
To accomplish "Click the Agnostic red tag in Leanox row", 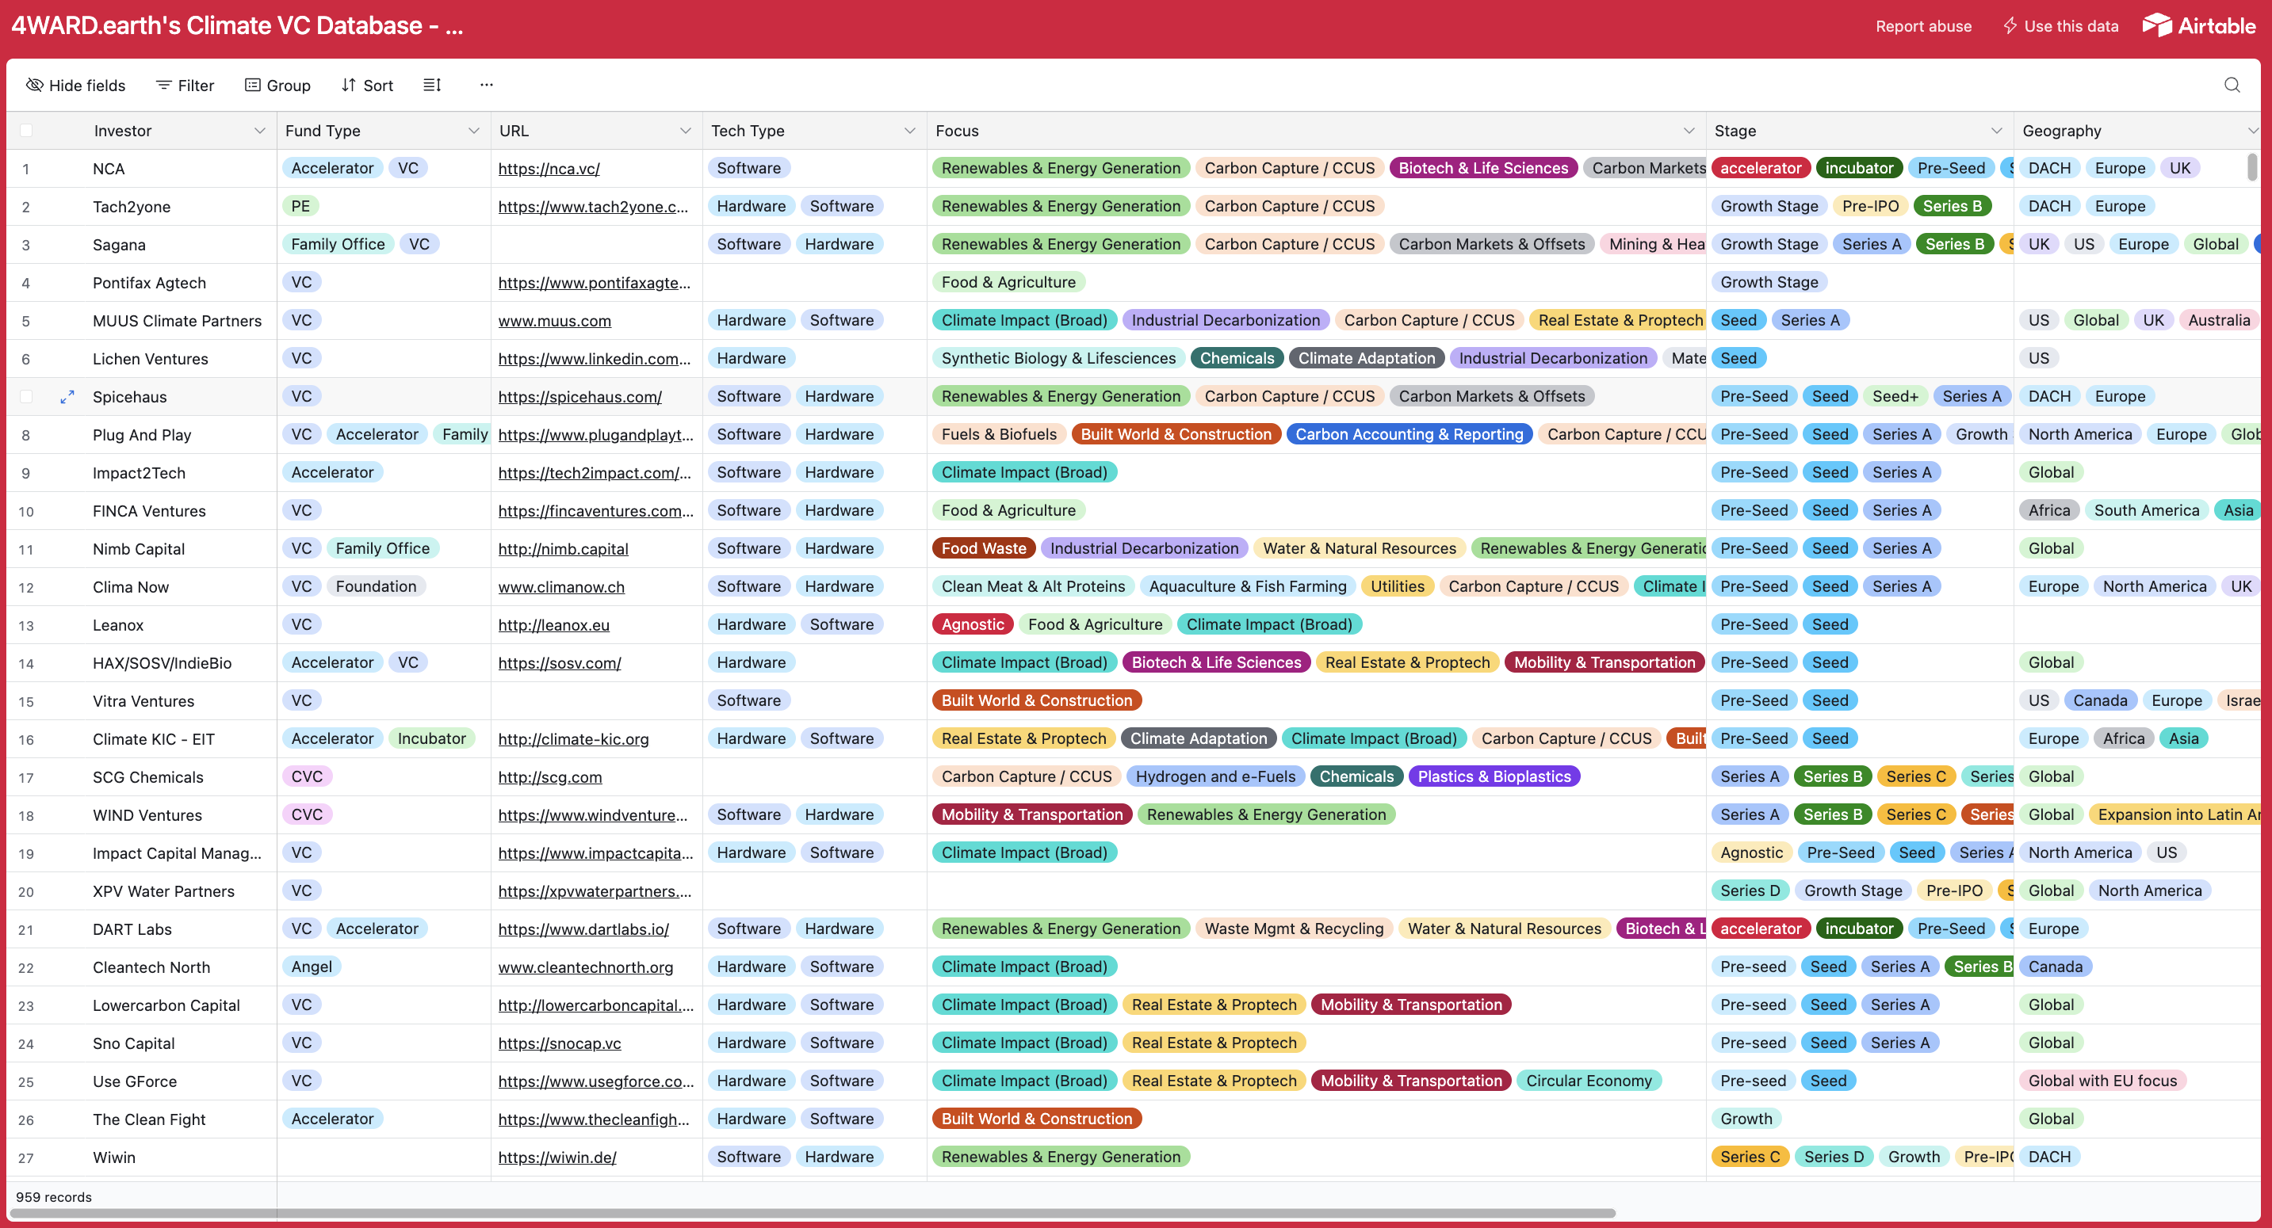I will point(972,624).
